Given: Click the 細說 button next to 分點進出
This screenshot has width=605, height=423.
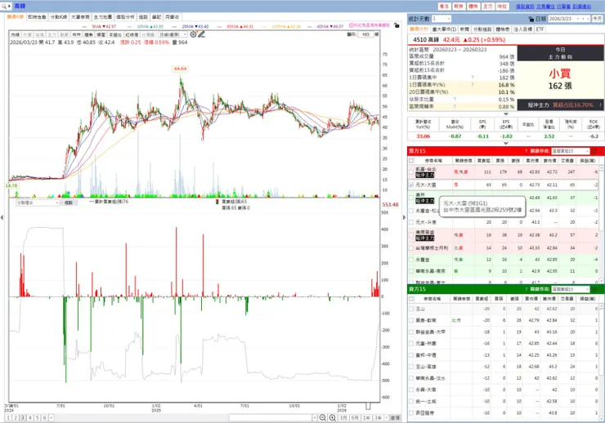Looking at the screenshot, I should pyautogui.click(x=69, y=203).
